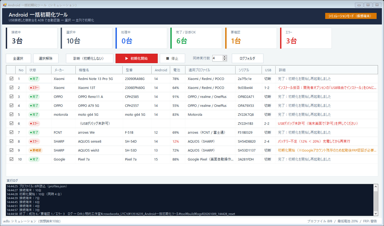Clear the selection using 選択解除
This screenshot has width=384, height=226.
tap(46, 58)
